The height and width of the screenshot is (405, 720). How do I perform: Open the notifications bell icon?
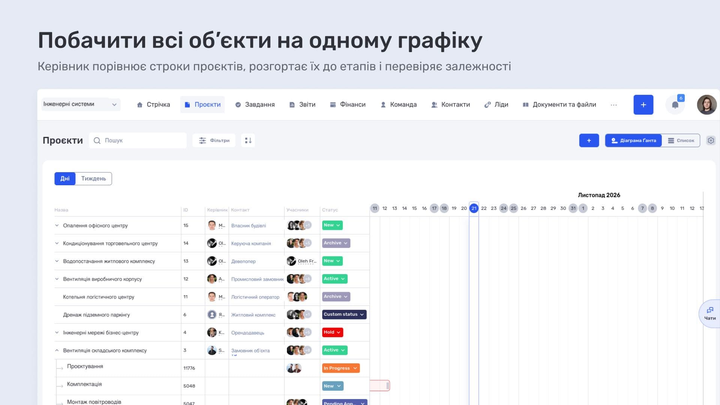pos(675,105)
